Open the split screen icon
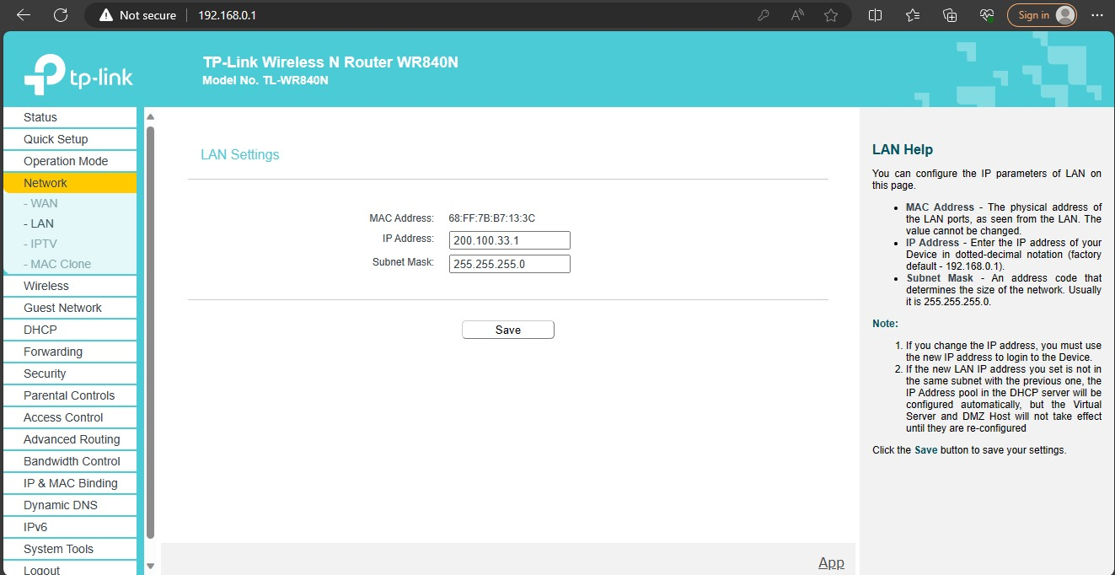This screenshot has height=575, width=1115. click(876, 15)
